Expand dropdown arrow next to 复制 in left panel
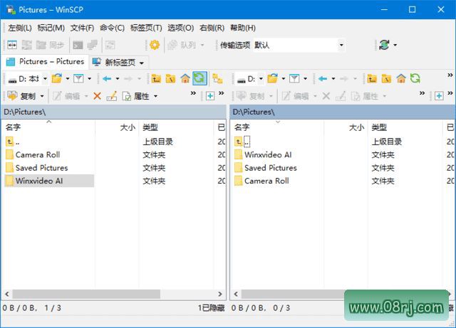The width and height of the screenshot is (456, 328). click(42, 96)
